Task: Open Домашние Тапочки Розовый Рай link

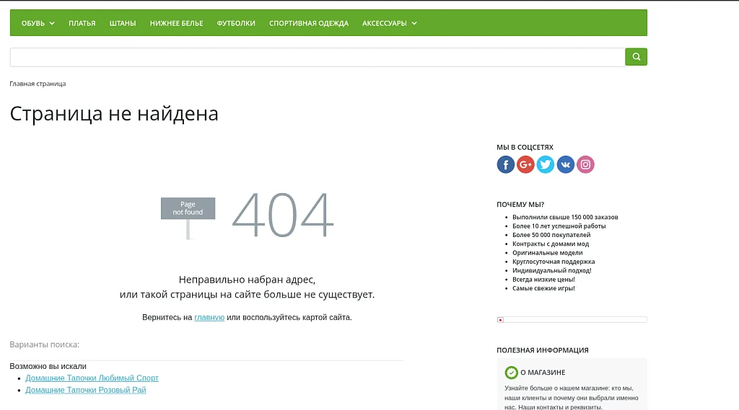Action: pyautogui.click(x=86, y=390)
